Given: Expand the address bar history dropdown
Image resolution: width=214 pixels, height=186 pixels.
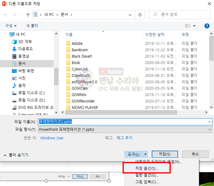Looking at the screenshot, I should (130, 15).
